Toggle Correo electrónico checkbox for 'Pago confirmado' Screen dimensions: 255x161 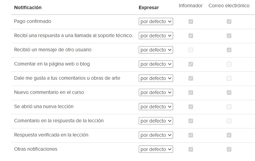(x=229, y=21)
